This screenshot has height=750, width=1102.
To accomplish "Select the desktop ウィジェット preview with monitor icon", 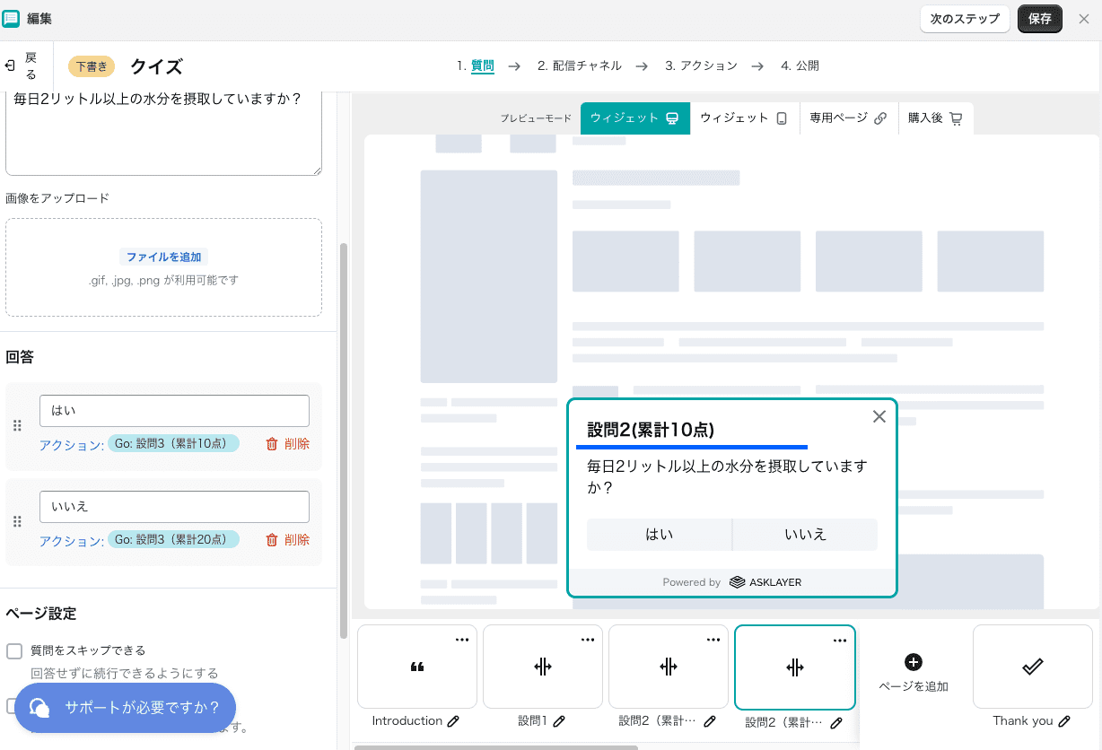I will pos(634,118).
